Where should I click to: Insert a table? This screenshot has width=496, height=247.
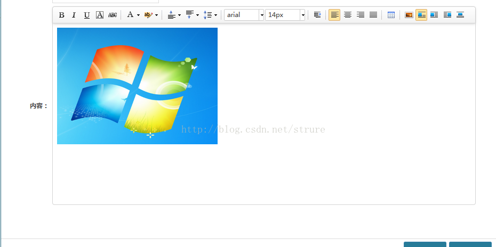(x=391, y=15)
